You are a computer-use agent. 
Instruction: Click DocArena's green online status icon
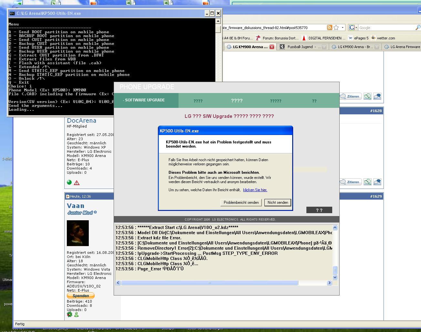pyautogui.click(x=69, y=182)
